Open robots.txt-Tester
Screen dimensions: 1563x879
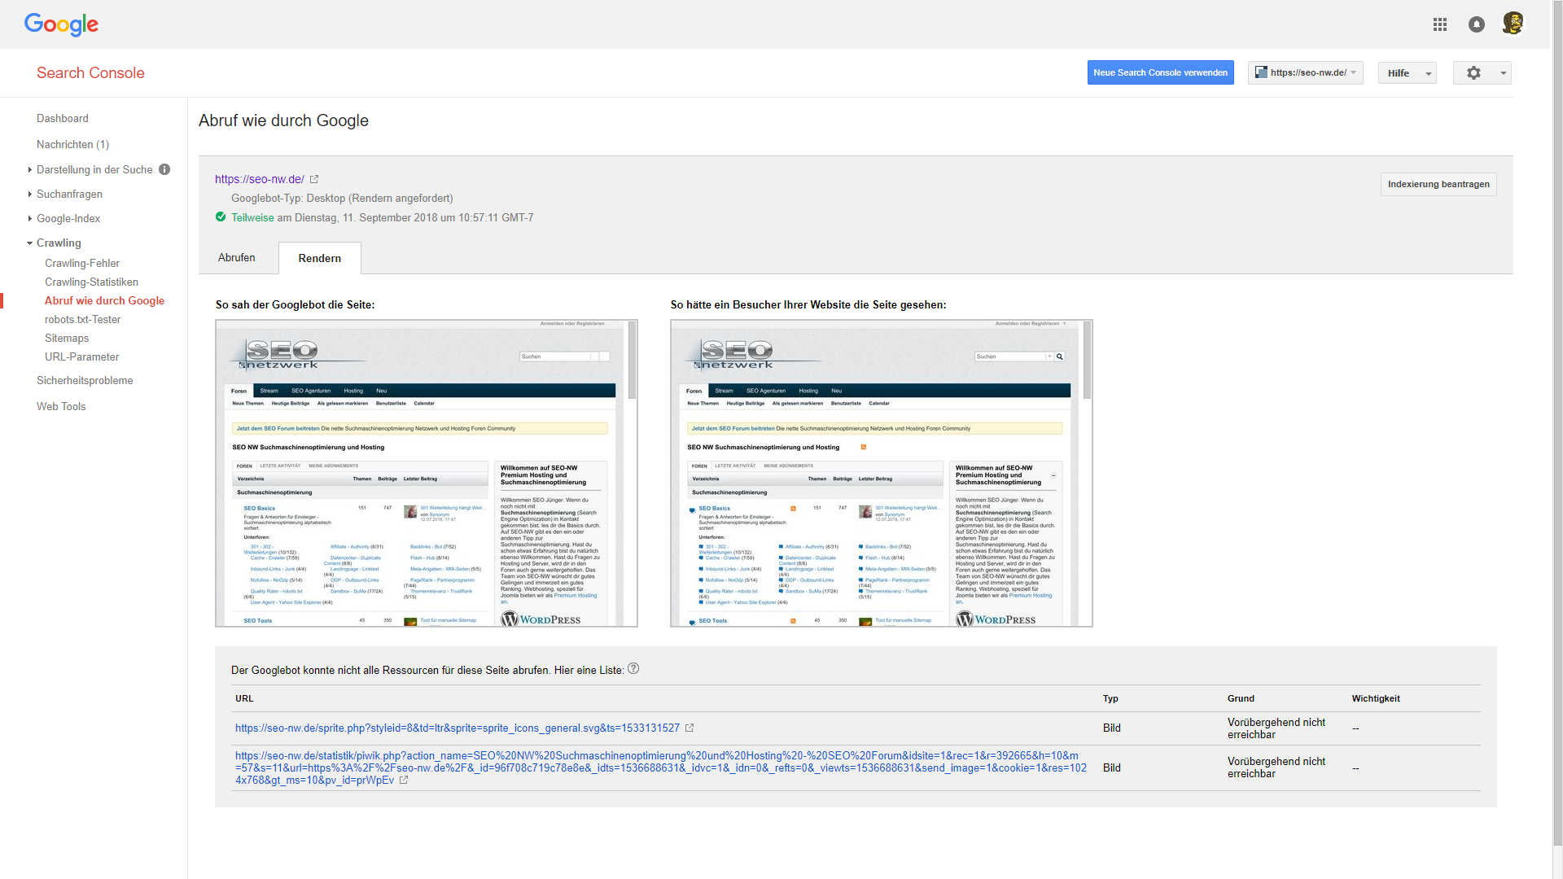82,319
